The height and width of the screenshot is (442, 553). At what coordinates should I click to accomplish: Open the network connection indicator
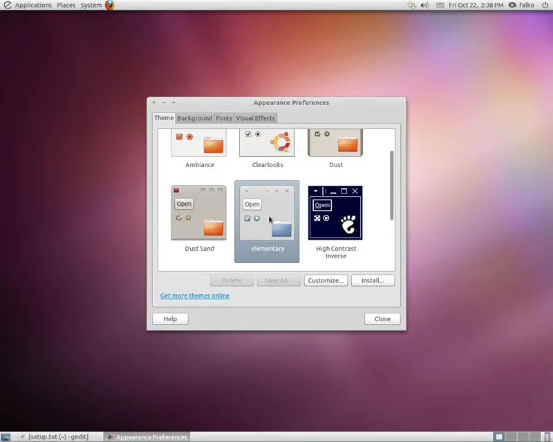point(411,6)
